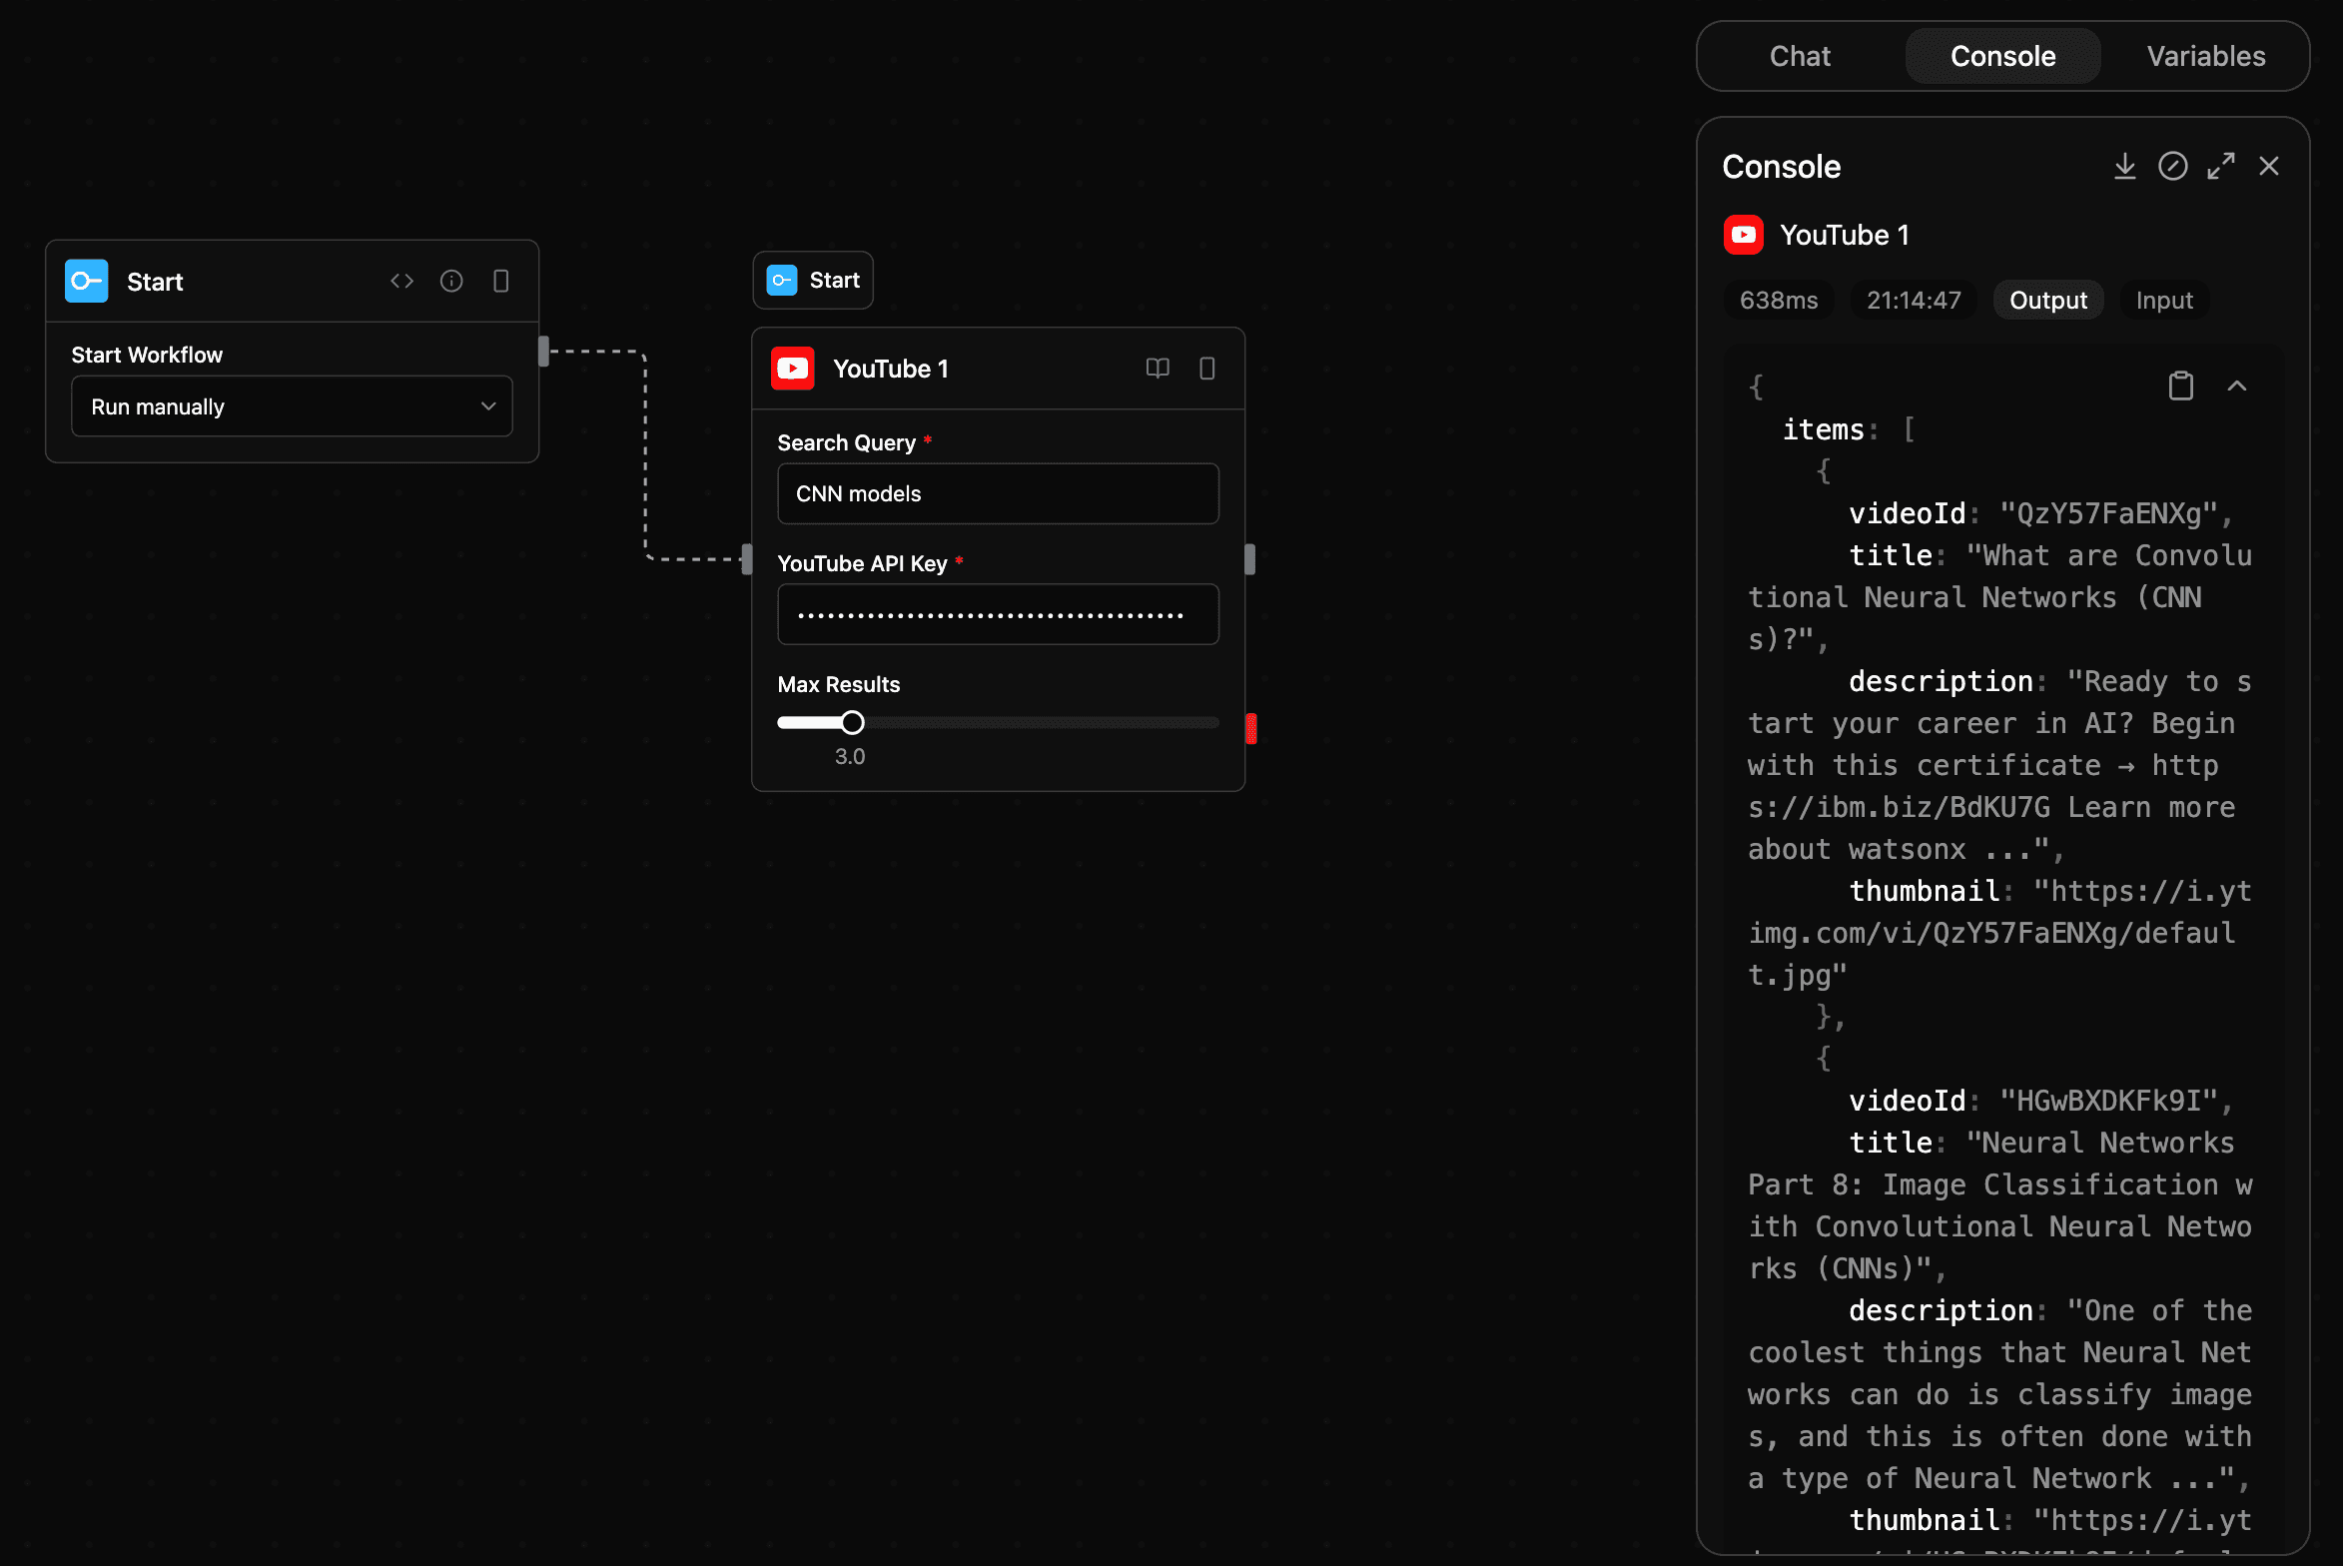The height and width of the screenshot is (1566, 2343).
Task: Switch to the Chat tab
Action: point(1799,56)
